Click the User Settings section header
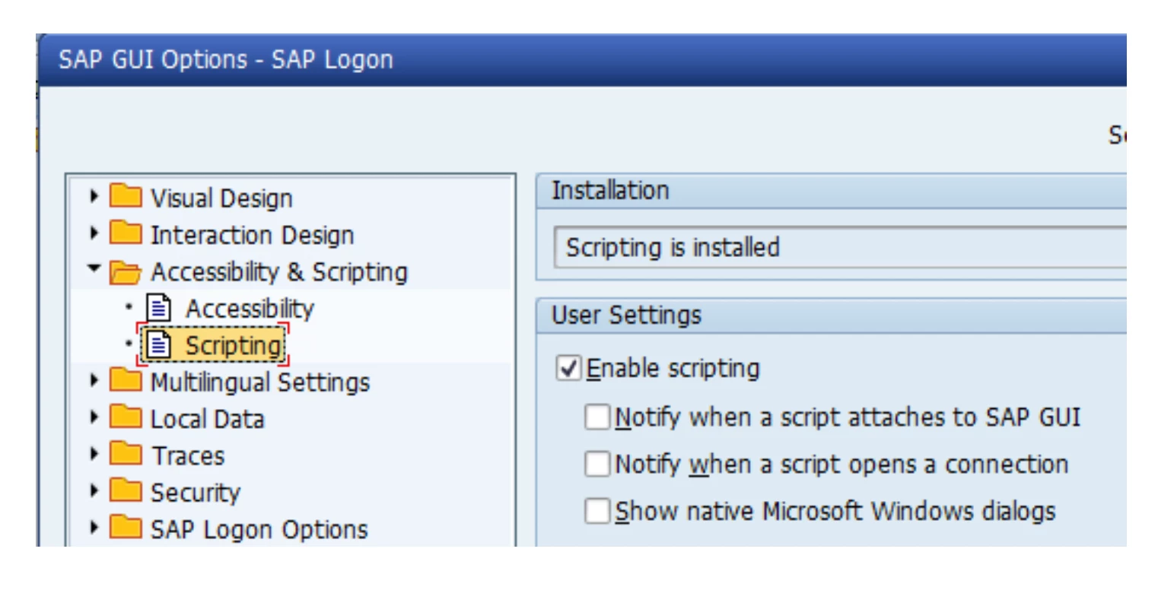Screen dimensions: 1158x590 (x=831, y=316)
